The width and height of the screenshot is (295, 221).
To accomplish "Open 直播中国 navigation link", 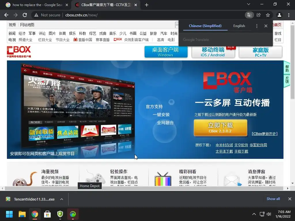I will coord(83,40).
